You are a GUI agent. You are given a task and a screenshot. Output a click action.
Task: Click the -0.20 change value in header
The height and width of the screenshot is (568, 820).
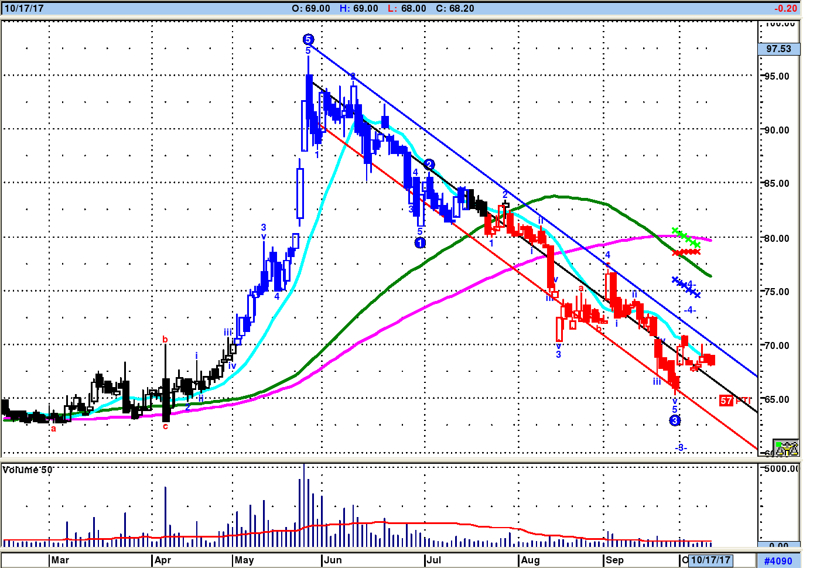tap(785, 8)
